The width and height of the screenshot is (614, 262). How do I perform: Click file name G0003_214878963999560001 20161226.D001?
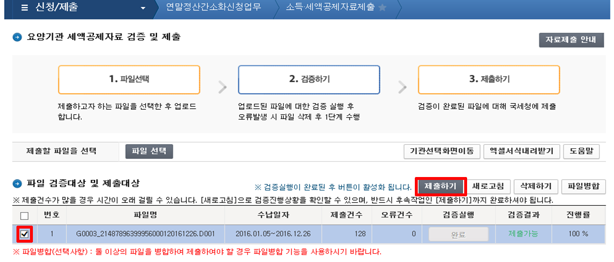tap(145, 234)
